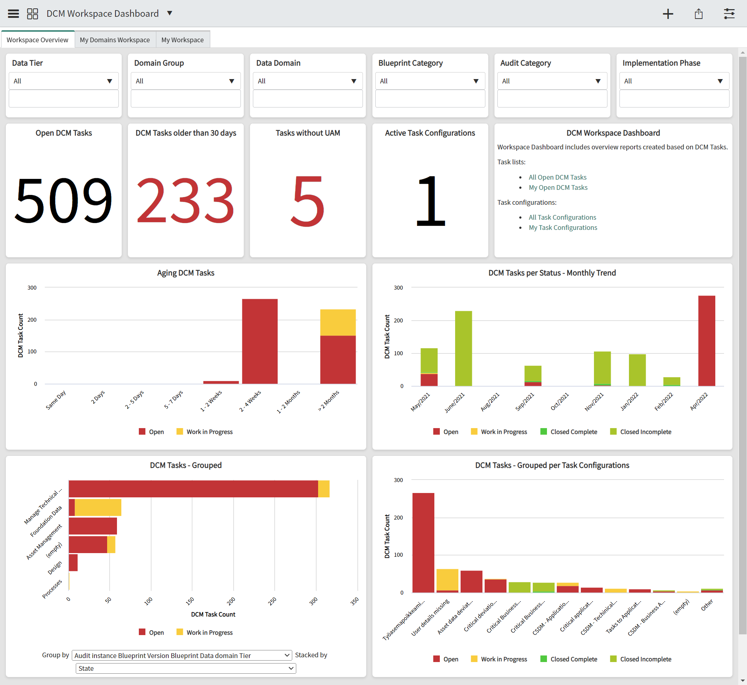Open the hamburger navigation menu

click(x=13, y=14)
